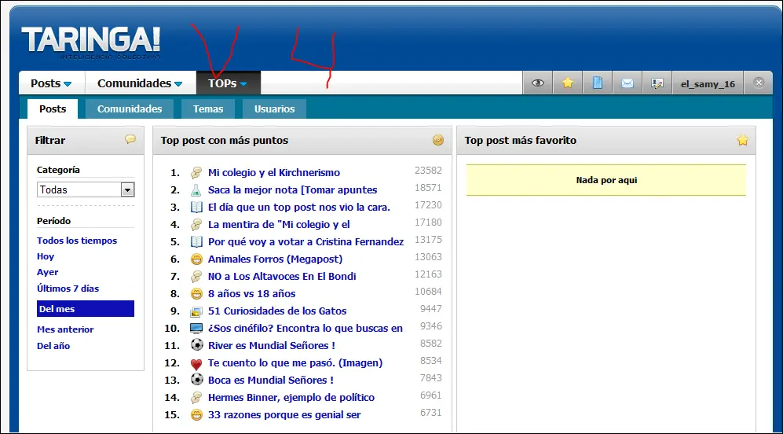Open post River es Mundial Señores !
Screen dimensions: 783x434
pyautogui.click(x=272, y=345)
